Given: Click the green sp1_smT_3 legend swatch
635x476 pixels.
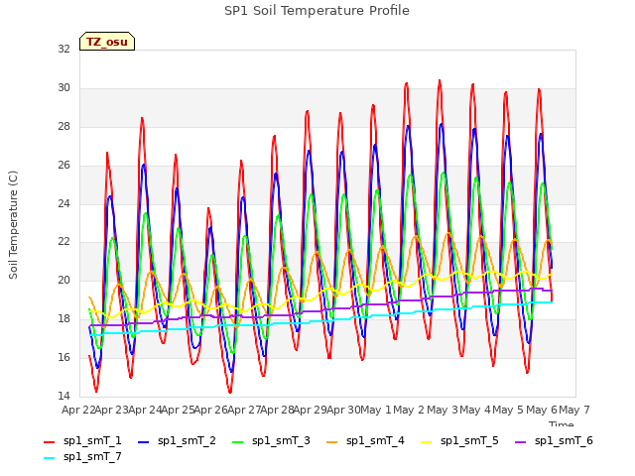Looking at the screenshot, I should coord(238,442).
